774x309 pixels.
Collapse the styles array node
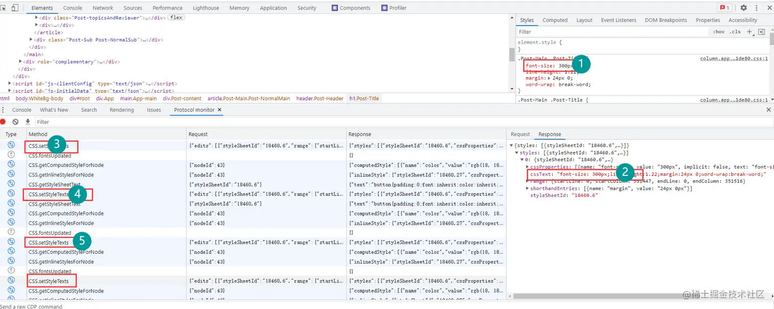517,153
